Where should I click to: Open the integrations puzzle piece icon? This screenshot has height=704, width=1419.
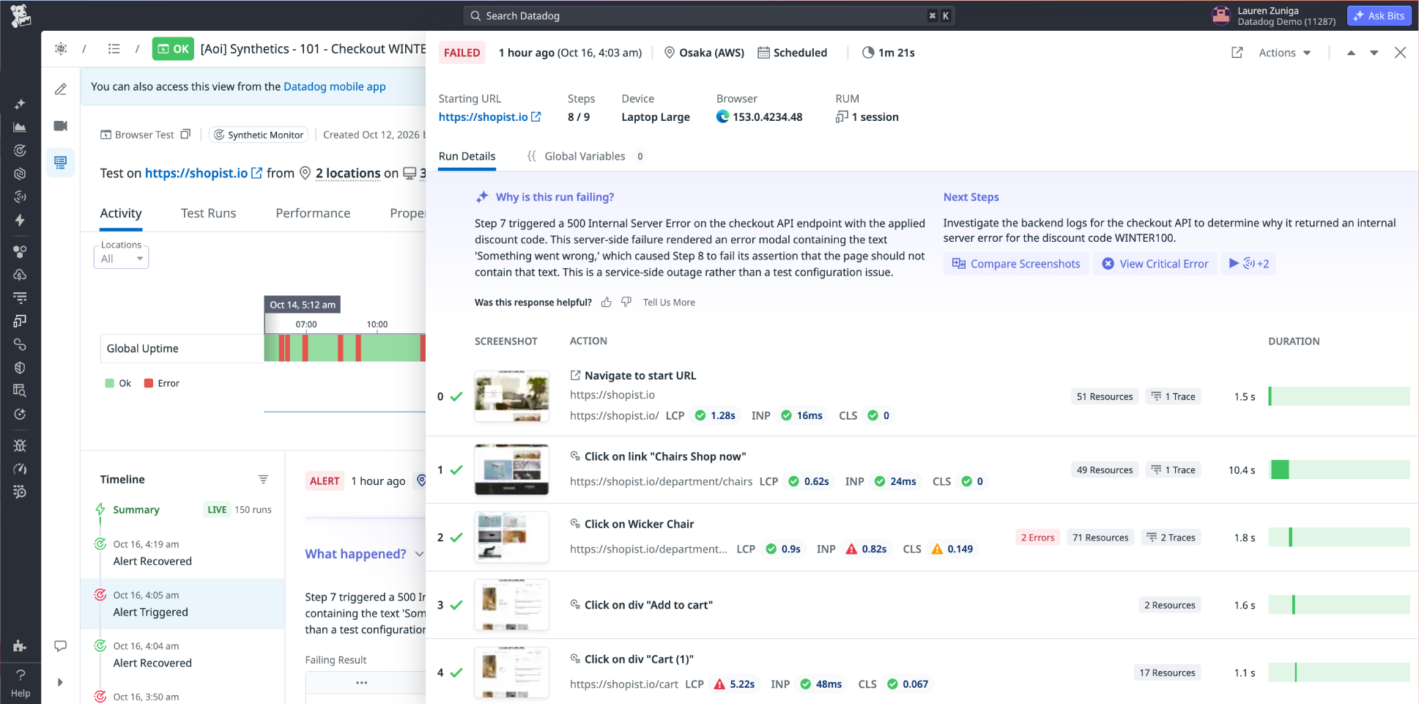click(21, 645)
